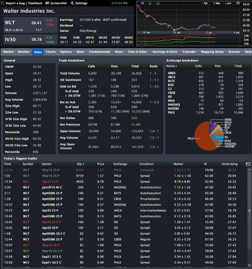The image size is (252, 269).
Task: Take a Screenshot via camera button
Action: pyautogui.click(x=56, y=3)
